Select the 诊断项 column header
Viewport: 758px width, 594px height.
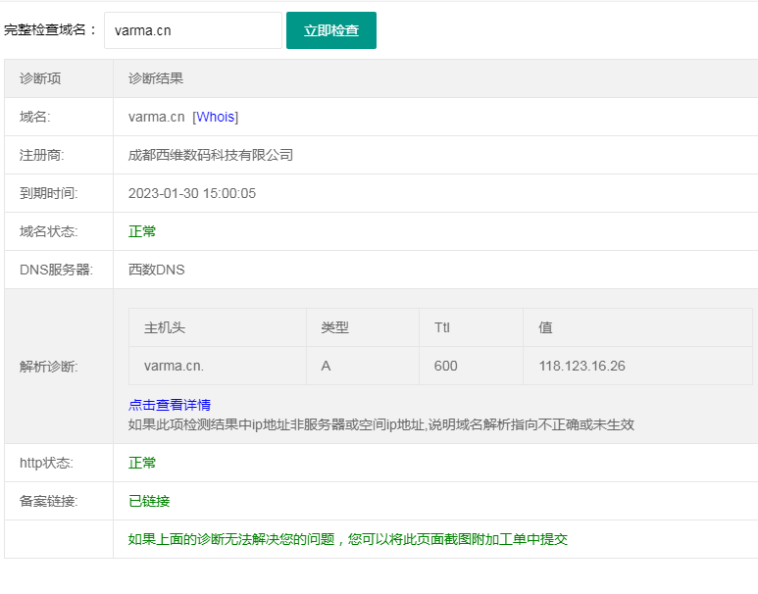coord(40,78)
